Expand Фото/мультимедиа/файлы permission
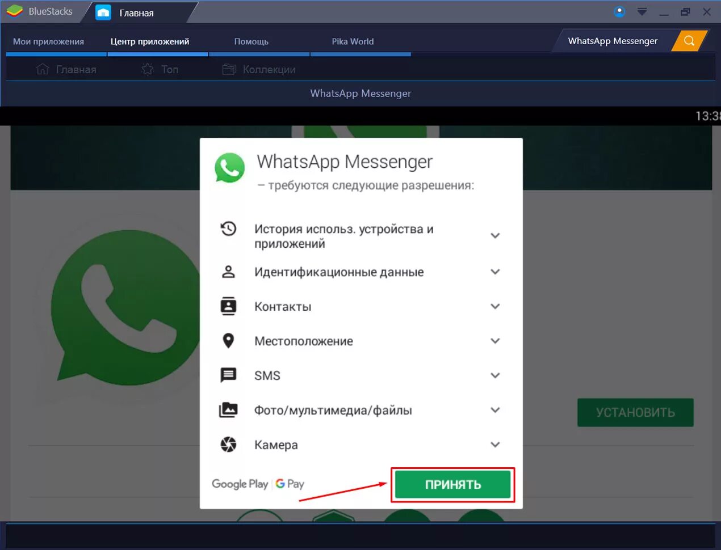 pos(495,410)
